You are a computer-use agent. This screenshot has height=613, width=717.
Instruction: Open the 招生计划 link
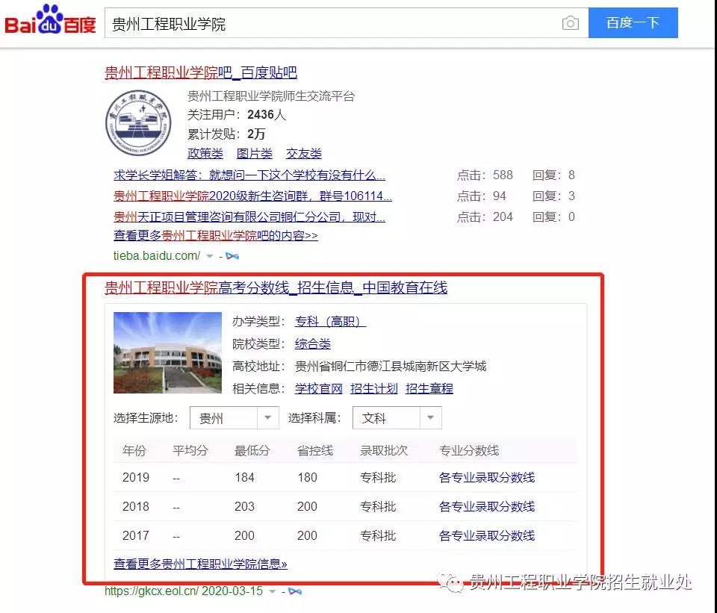373,388
